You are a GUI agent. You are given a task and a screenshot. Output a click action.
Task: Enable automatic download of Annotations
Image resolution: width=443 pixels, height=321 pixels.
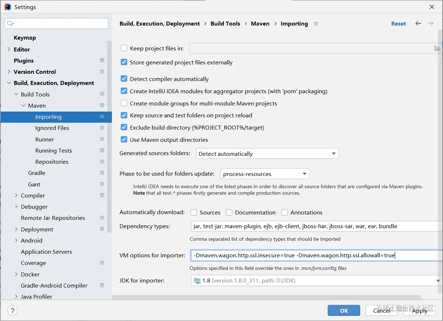tap(284, 212)
